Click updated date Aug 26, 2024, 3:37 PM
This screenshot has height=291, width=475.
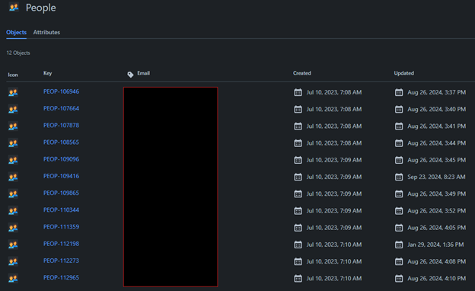coord(436,92)
